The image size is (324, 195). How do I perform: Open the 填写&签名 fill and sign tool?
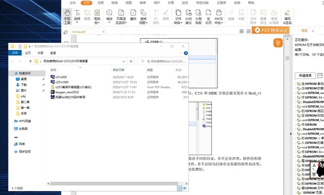[287, 17]
